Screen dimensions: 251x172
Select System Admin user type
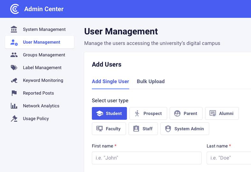pyautogui.click(x=185, y=129)
